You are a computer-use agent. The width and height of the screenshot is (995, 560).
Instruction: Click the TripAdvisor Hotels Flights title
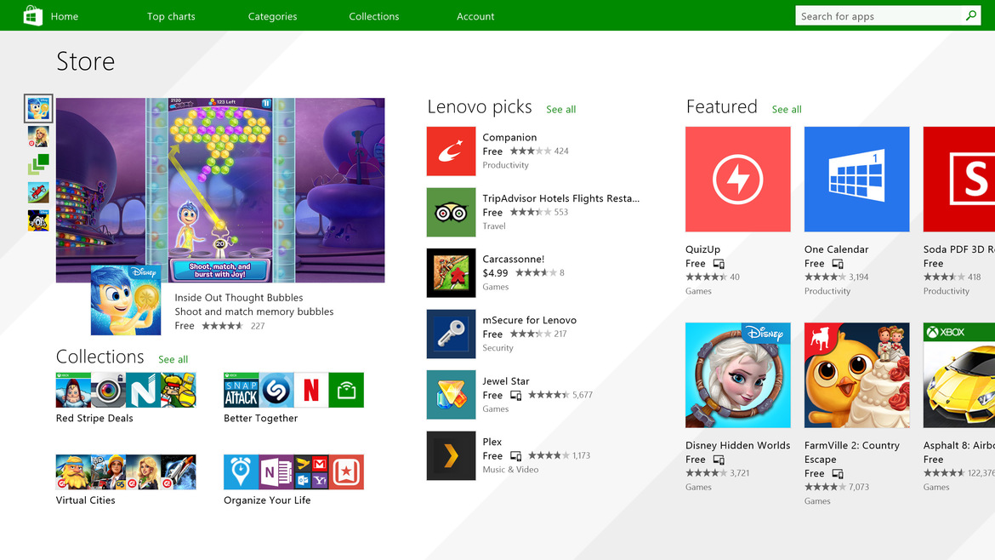tap(561, 198)
